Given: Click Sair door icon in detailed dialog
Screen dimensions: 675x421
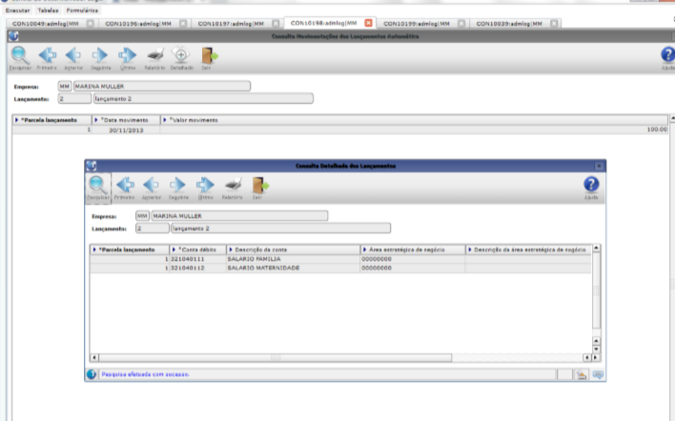Looking at the screenshot, I should tap(258, 188).
